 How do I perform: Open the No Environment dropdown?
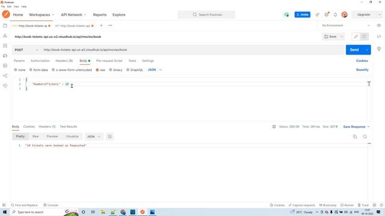(346, 25)
